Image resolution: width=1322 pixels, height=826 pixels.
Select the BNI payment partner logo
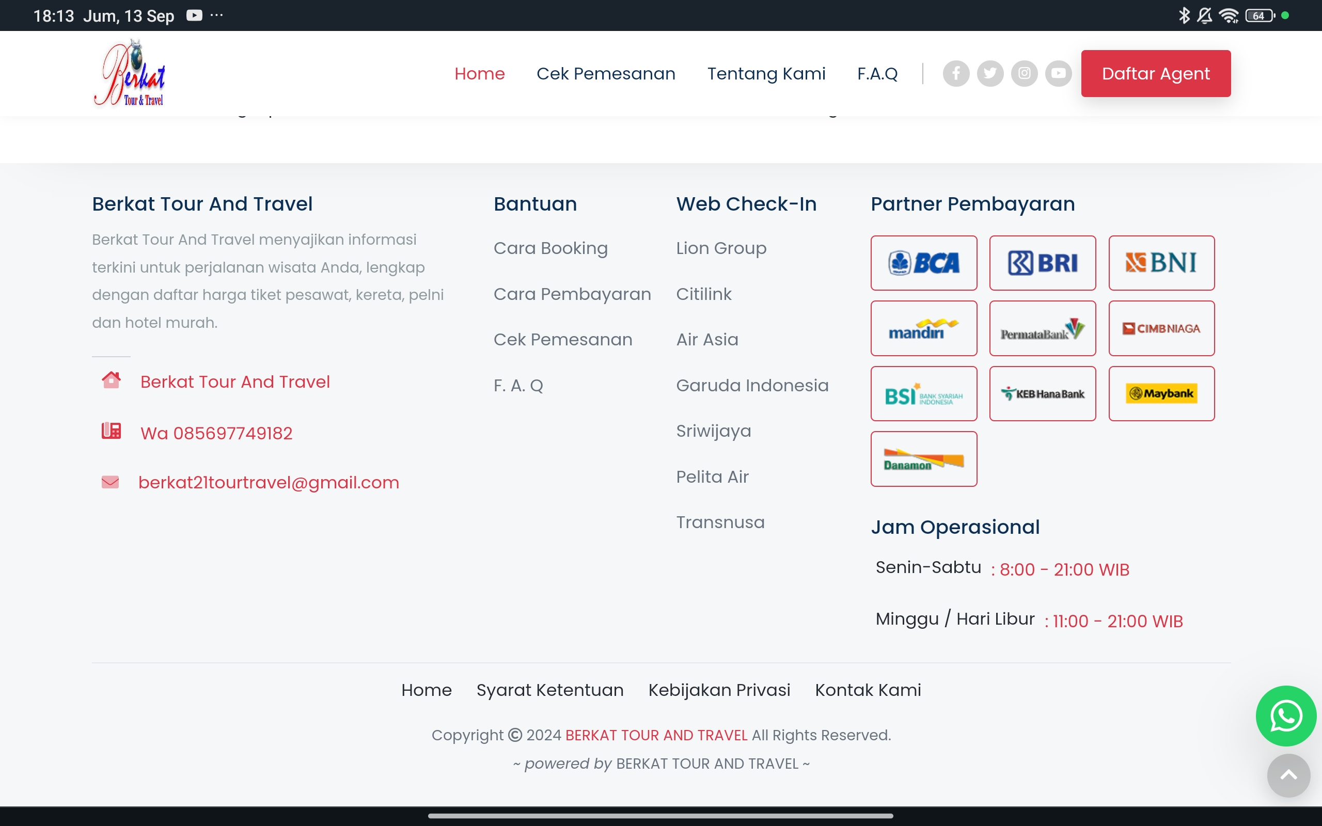[x=1161, y=263]
